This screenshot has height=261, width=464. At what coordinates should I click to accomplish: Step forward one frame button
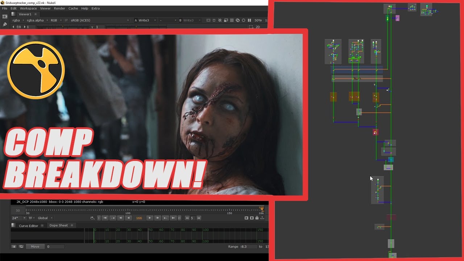tap(157, 218)
